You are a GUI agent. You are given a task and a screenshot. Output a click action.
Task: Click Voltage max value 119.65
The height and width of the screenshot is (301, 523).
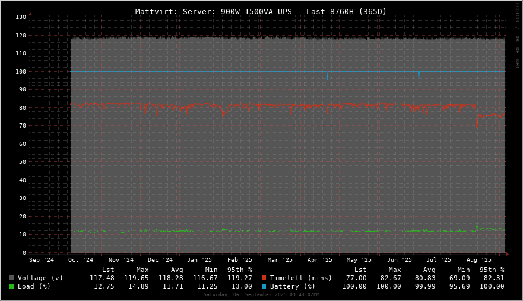tap(137, 278)
